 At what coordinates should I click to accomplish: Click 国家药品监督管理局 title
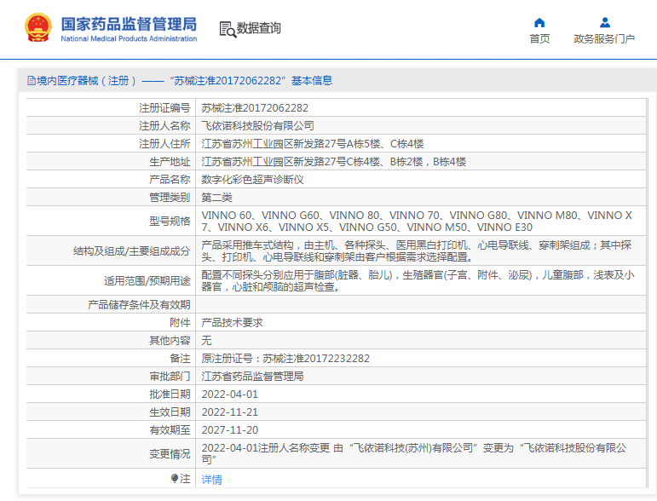[129, 24]
